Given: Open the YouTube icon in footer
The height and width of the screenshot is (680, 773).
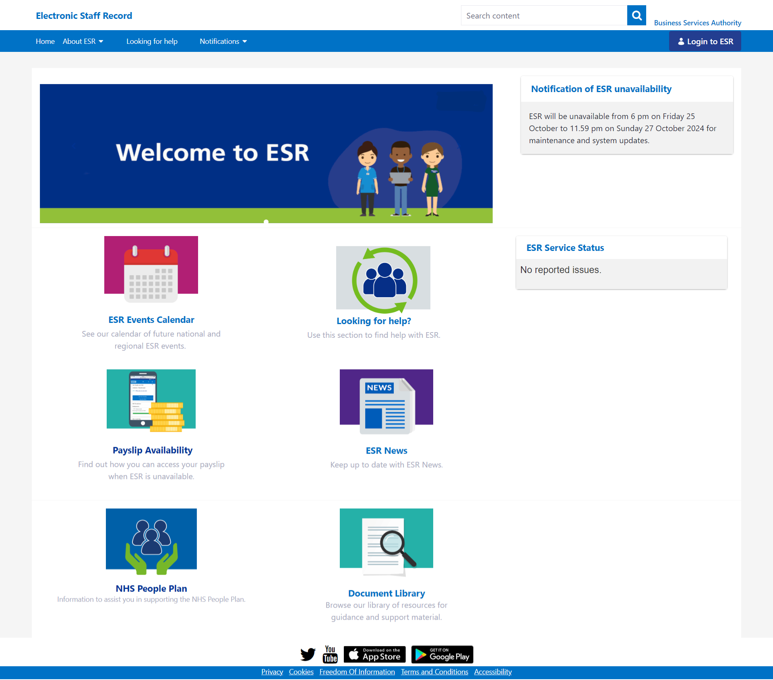Looking at the screenshot, I should point(330,654).
